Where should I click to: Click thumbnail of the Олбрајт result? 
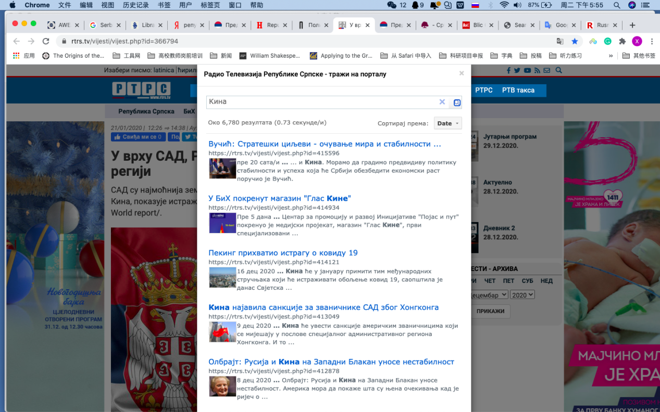(x=222, y=386)
